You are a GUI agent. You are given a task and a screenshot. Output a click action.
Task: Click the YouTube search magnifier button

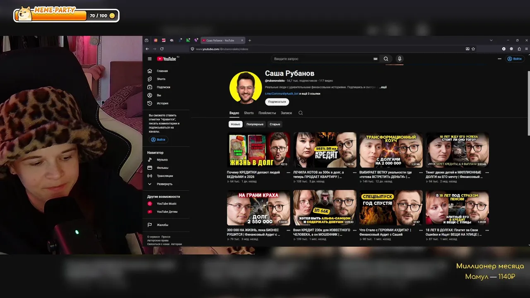(386, 59)
